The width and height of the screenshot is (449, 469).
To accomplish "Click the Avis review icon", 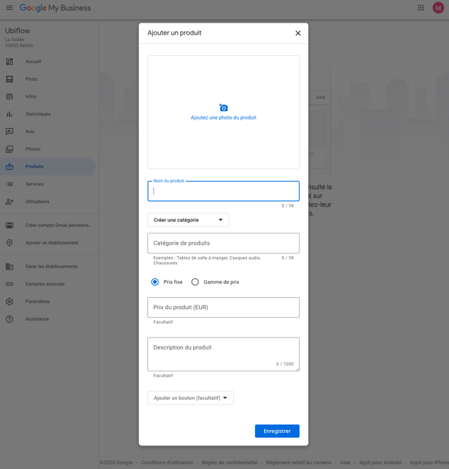I will tap(10, 132).
